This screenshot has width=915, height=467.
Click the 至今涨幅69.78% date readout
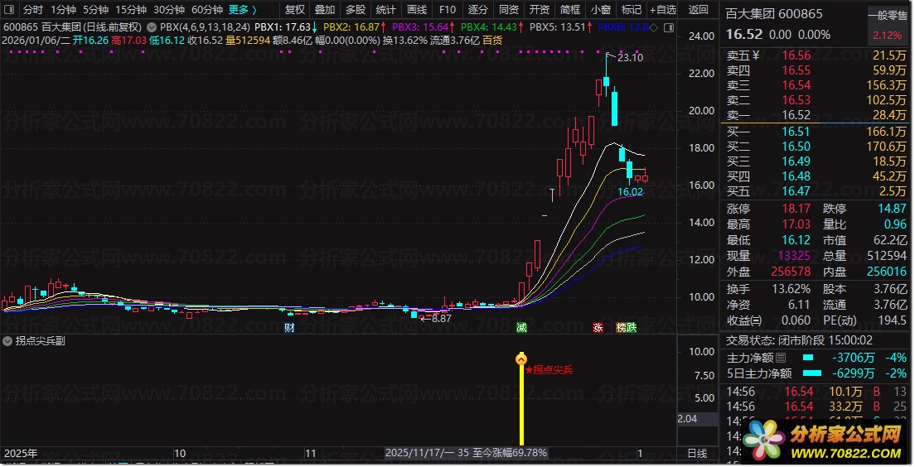pos(467,452)
